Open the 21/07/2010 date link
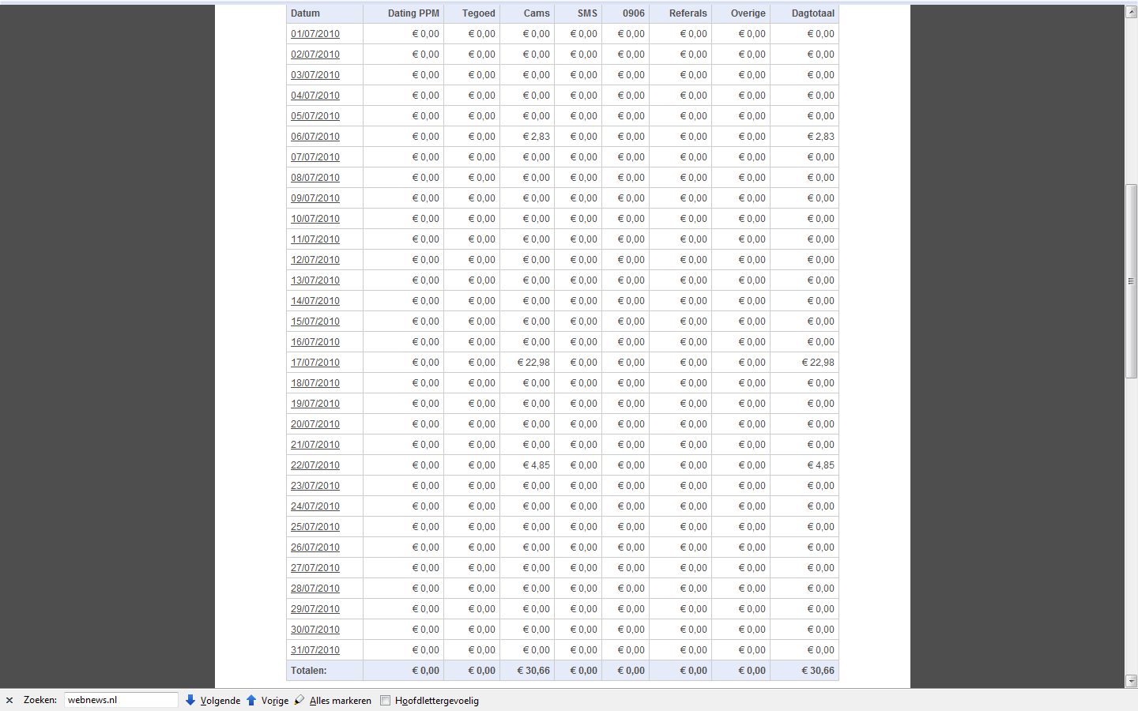1138x711 pixels. pos(315,445)
